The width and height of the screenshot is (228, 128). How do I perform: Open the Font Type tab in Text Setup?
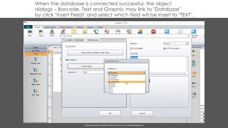click(79, 40)
